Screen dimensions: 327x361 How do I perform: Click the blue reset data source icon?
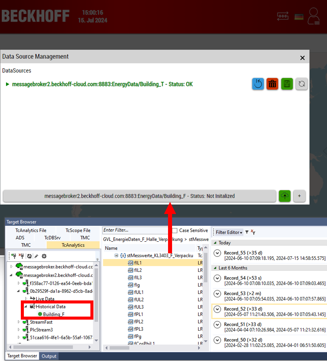[x=258, y=84]
